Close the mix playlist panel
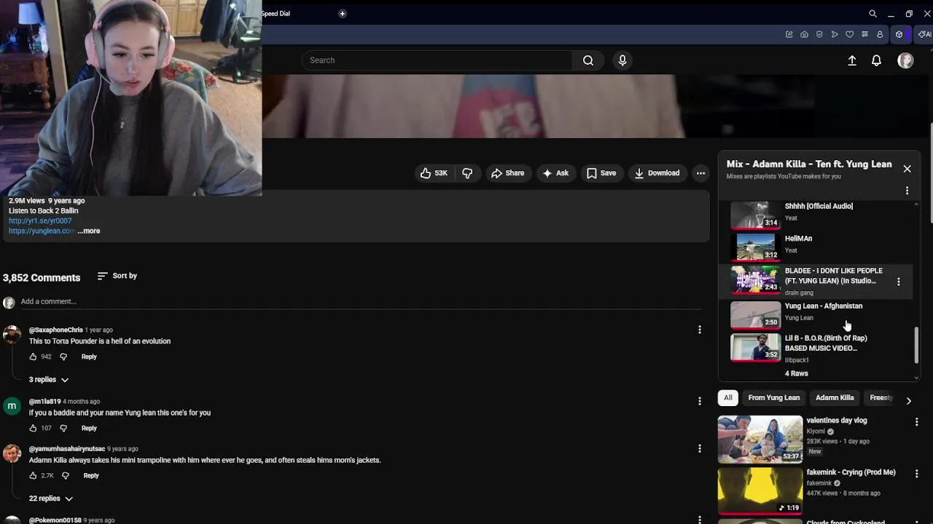933x524 pixels. [907, 169]
